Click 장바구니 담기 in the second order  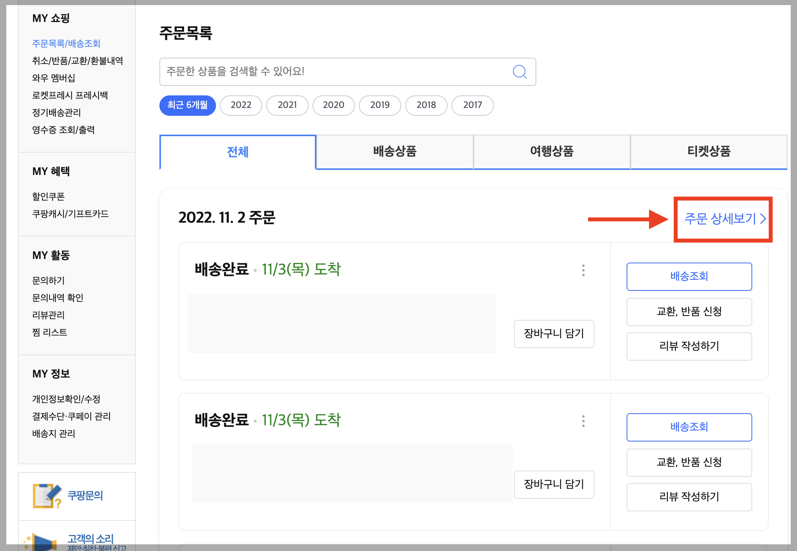click(x=554, y=484)
